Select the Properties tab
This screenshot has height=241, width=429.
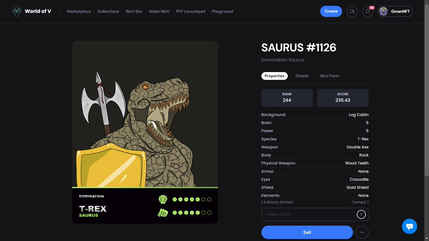[275, 76]
